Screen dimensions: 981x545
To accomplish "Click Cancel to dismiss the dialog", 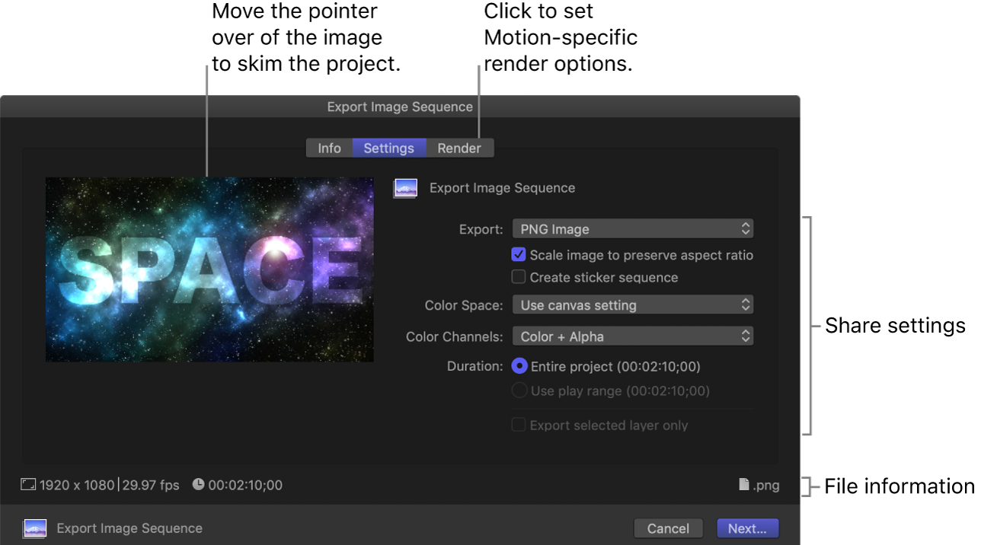I will 668,527.
